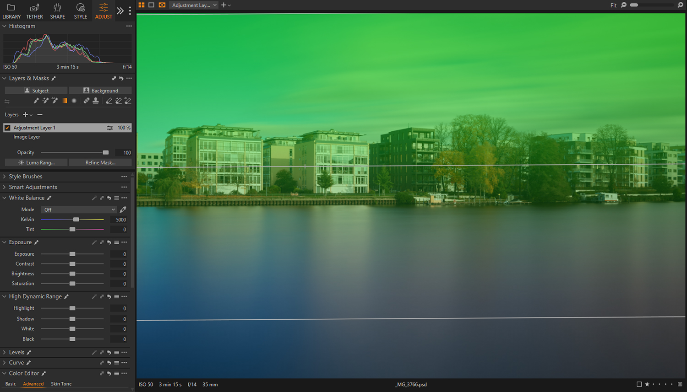Click the Kelvin slider handle
This screenshot has height=392, width=687.
76,220
